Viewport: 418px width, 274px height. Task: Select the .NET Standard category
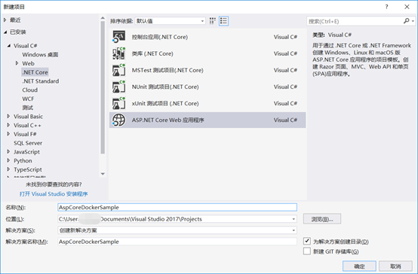41,81
